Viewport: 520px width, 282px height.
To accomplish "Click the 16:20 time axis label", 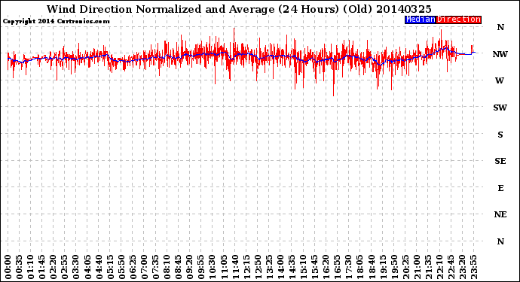I will click(326, 267).
